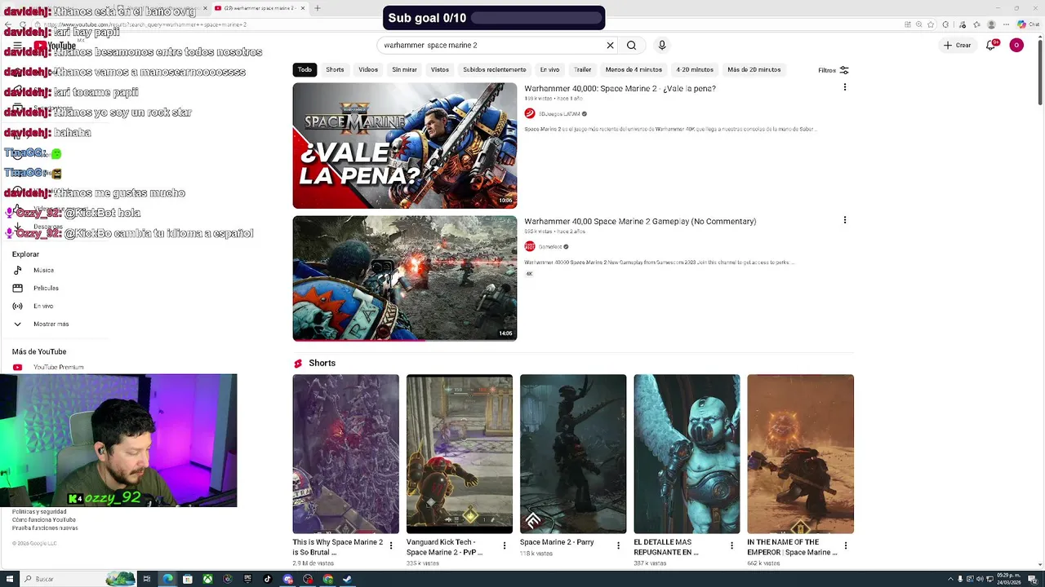
Task: Open Edge browser profile icon
Action: click(991, 24)
